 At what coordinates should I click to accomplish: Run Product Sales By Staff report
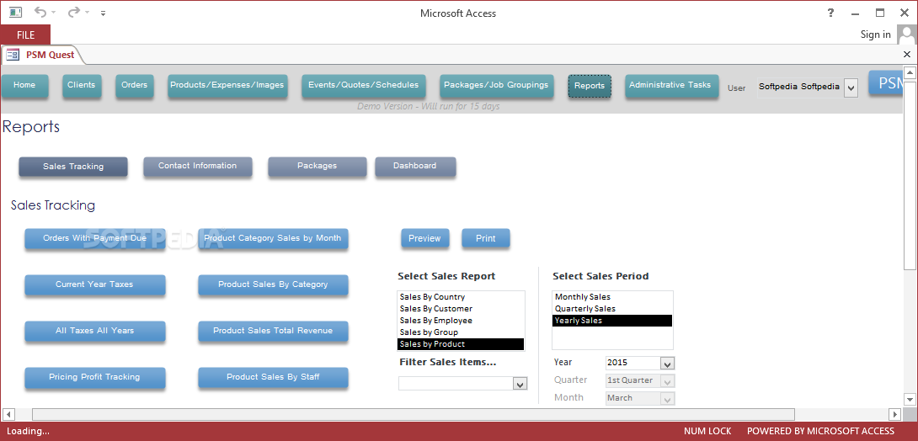pyautogui.click(x=273, y=377)
